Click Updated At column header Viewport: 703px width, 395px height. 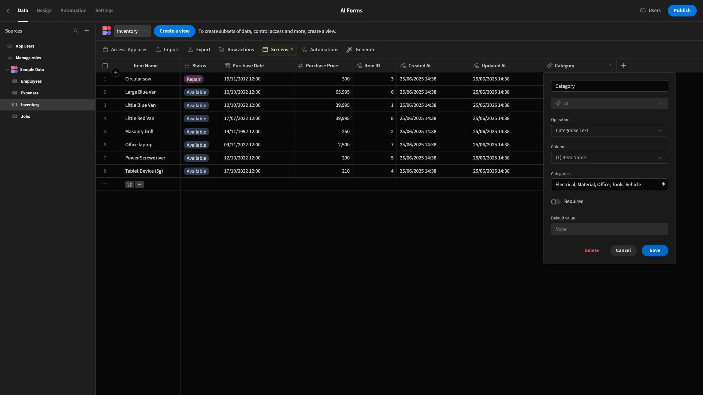tap(506, 66)
